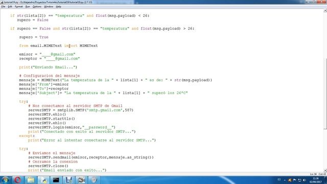This screenshot has width=327, height=184.
Task: Click the print 'Enviando Email...' line
Action: coord(48,67)
